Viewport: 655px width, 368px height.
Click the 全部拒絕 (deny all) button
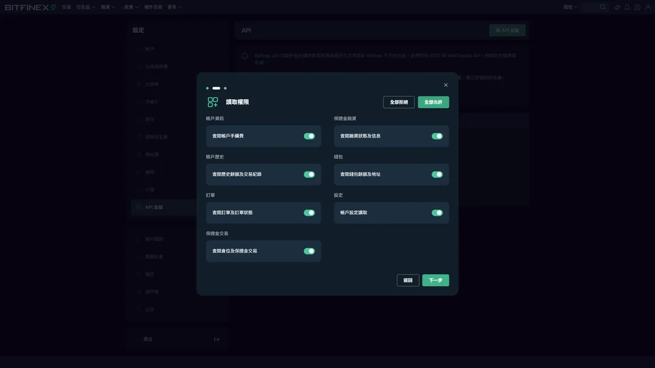399,102
